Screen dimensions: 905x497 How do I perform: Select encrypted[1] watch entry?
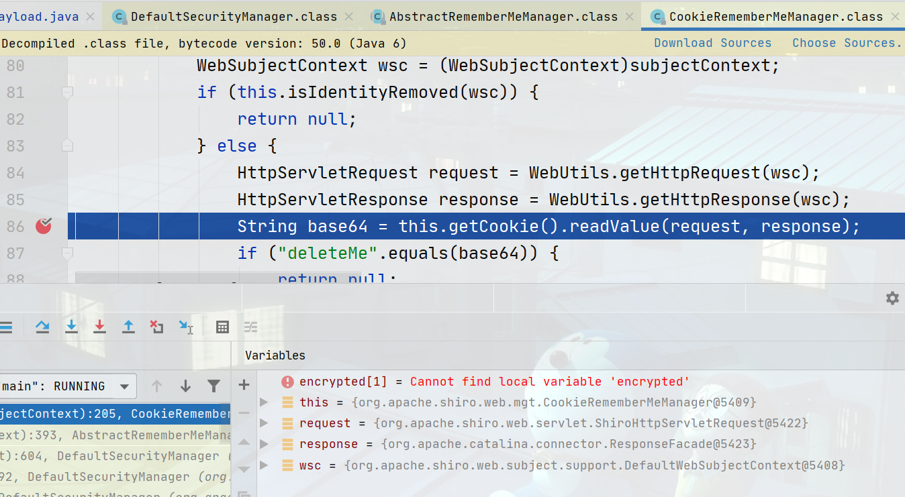(x=494, y=382)
